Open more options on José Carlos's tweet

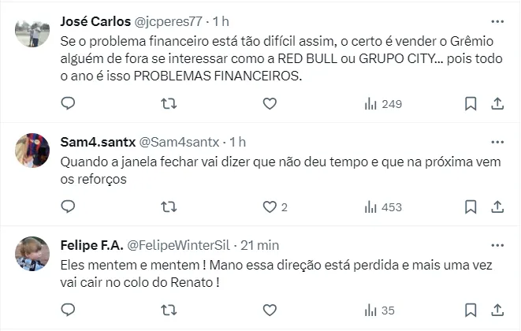pos(497,21)
